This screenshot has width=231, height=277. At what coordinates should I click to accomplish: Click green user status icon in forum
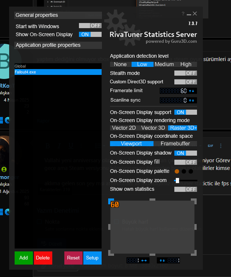(x=4, y=170)
